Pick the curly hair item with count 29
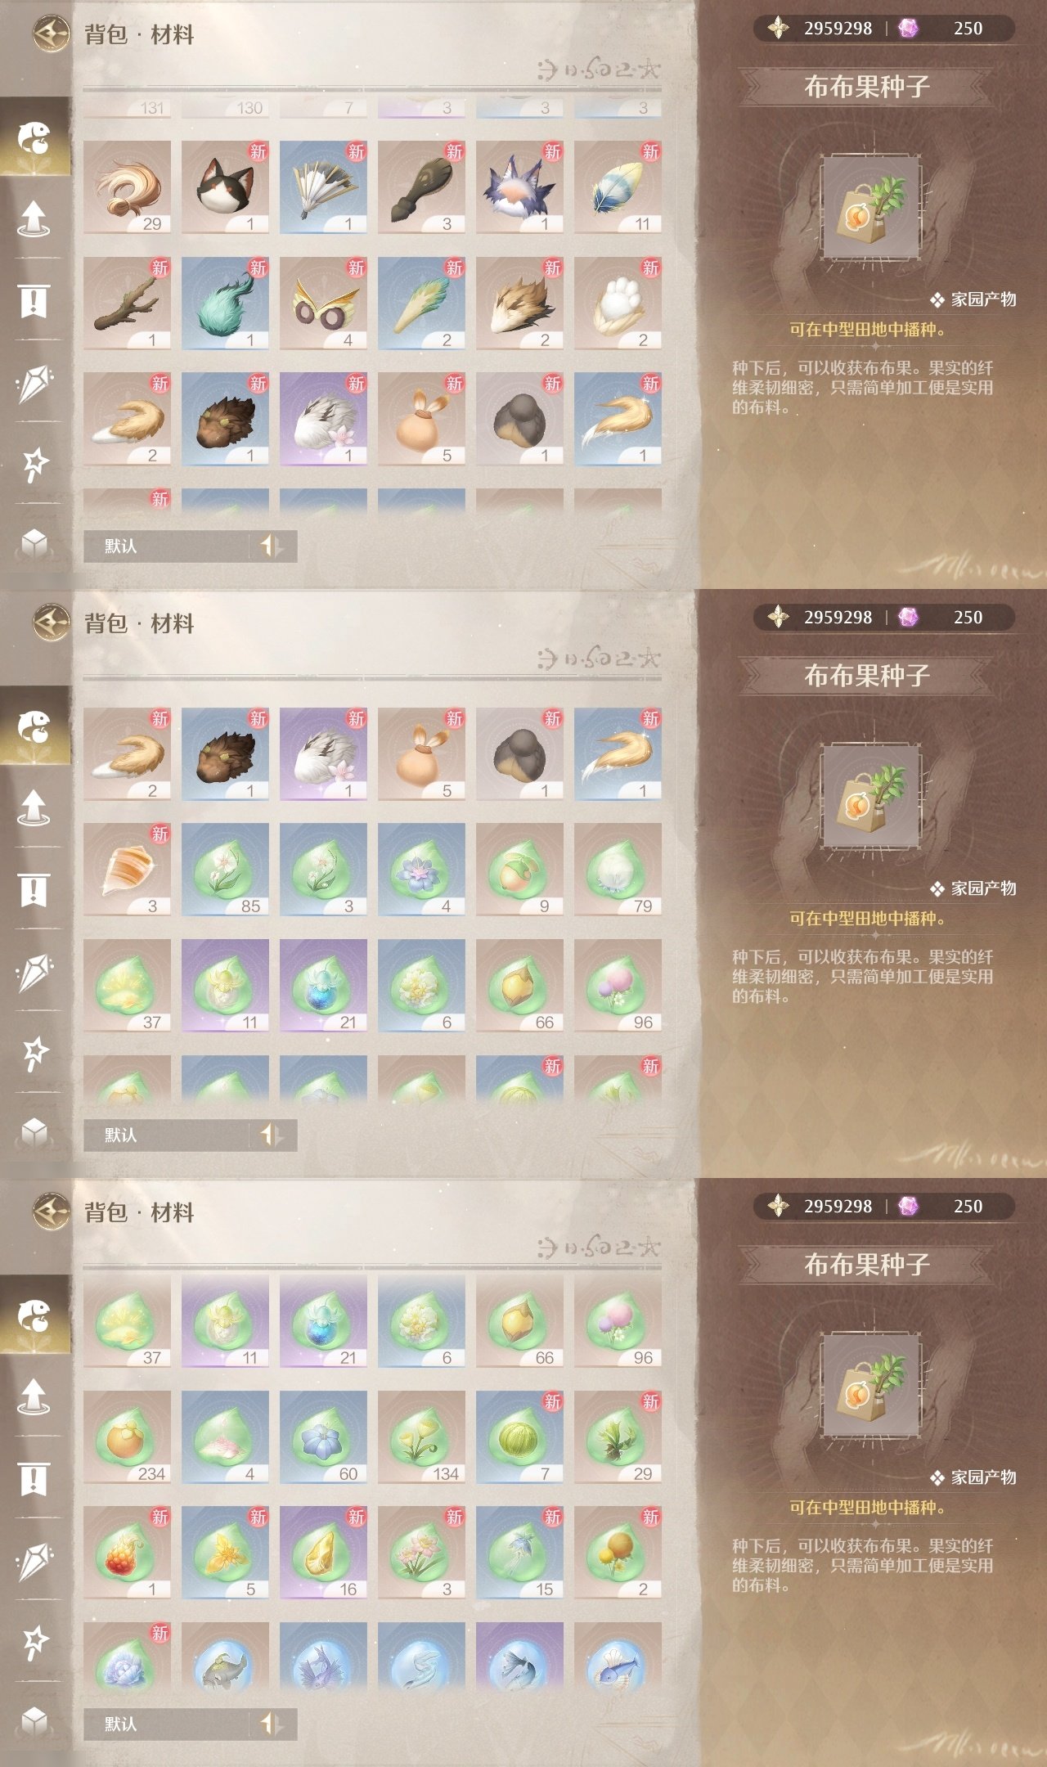The image size is (1047, 1767). tap(127, 187)
